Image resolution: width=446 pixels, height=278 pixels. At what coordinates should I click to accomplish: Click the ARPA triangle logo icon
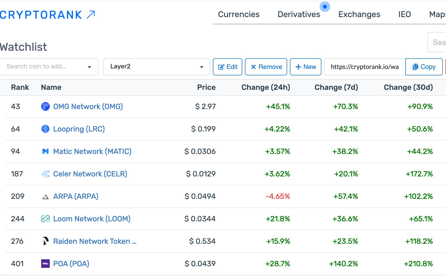point(45,197)
